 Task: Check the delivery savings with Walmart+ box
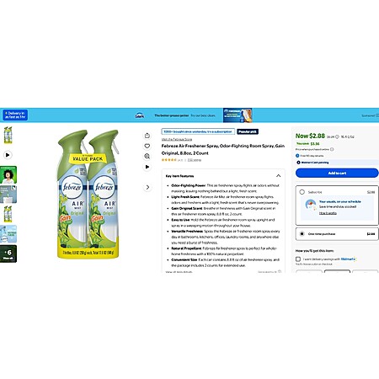coord(298,259)
